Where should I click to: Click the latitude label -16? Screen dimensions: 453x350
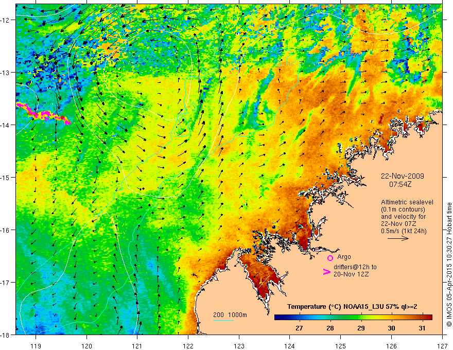(6, 230)
